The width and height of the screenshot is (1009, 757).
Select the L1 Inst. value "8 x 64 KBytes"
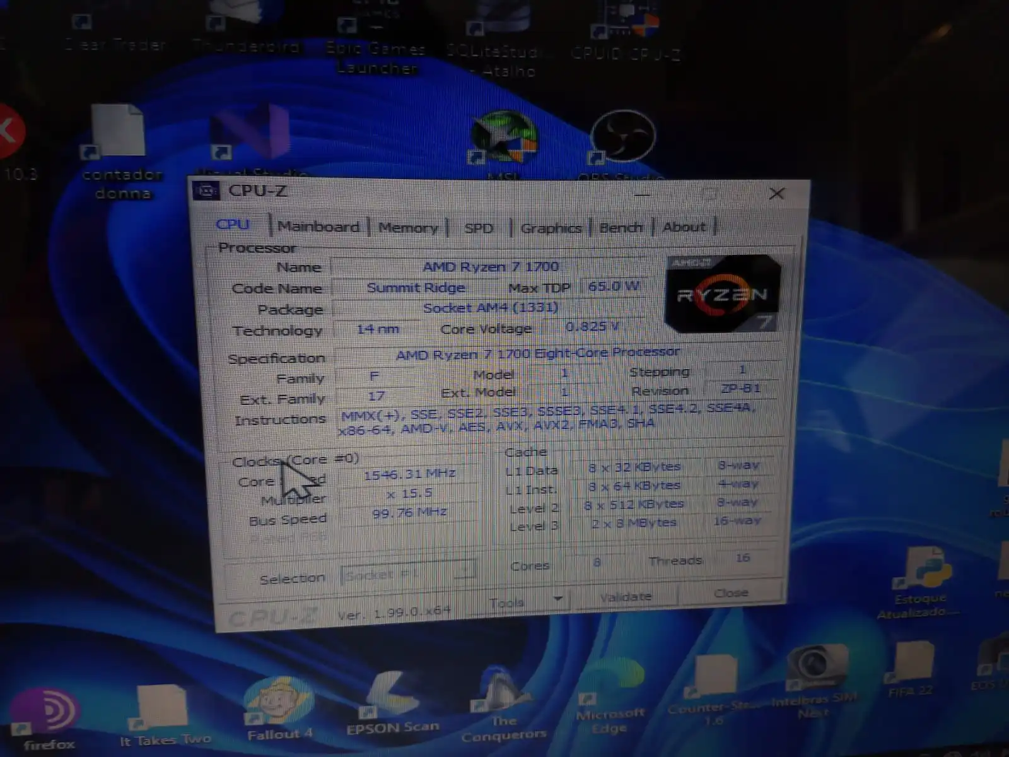point(634,486)
